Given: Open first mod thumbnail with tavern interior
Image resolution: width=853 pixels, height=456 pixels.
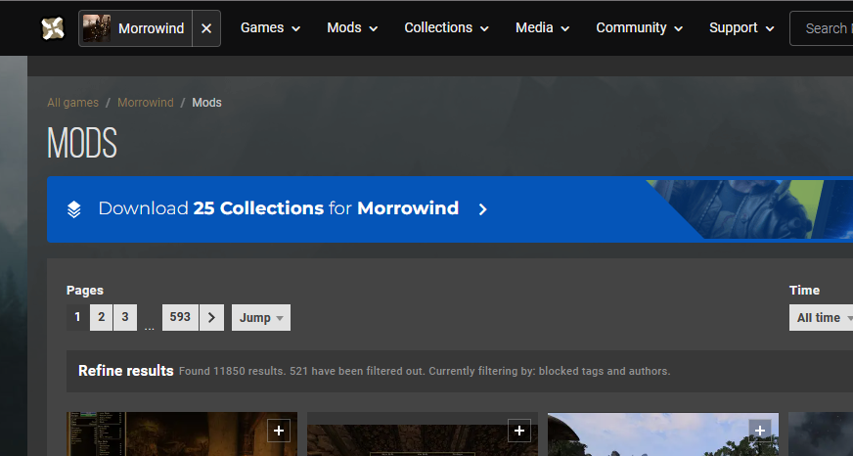Looking at the screenshot, I should click(182, 434).
